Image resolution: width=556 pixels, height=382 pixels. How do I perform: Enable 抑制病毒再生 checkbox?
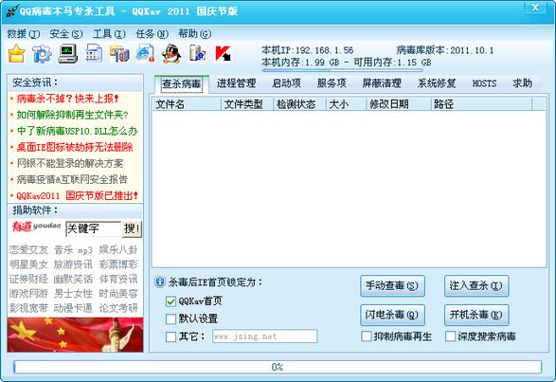tap(366, 337)
